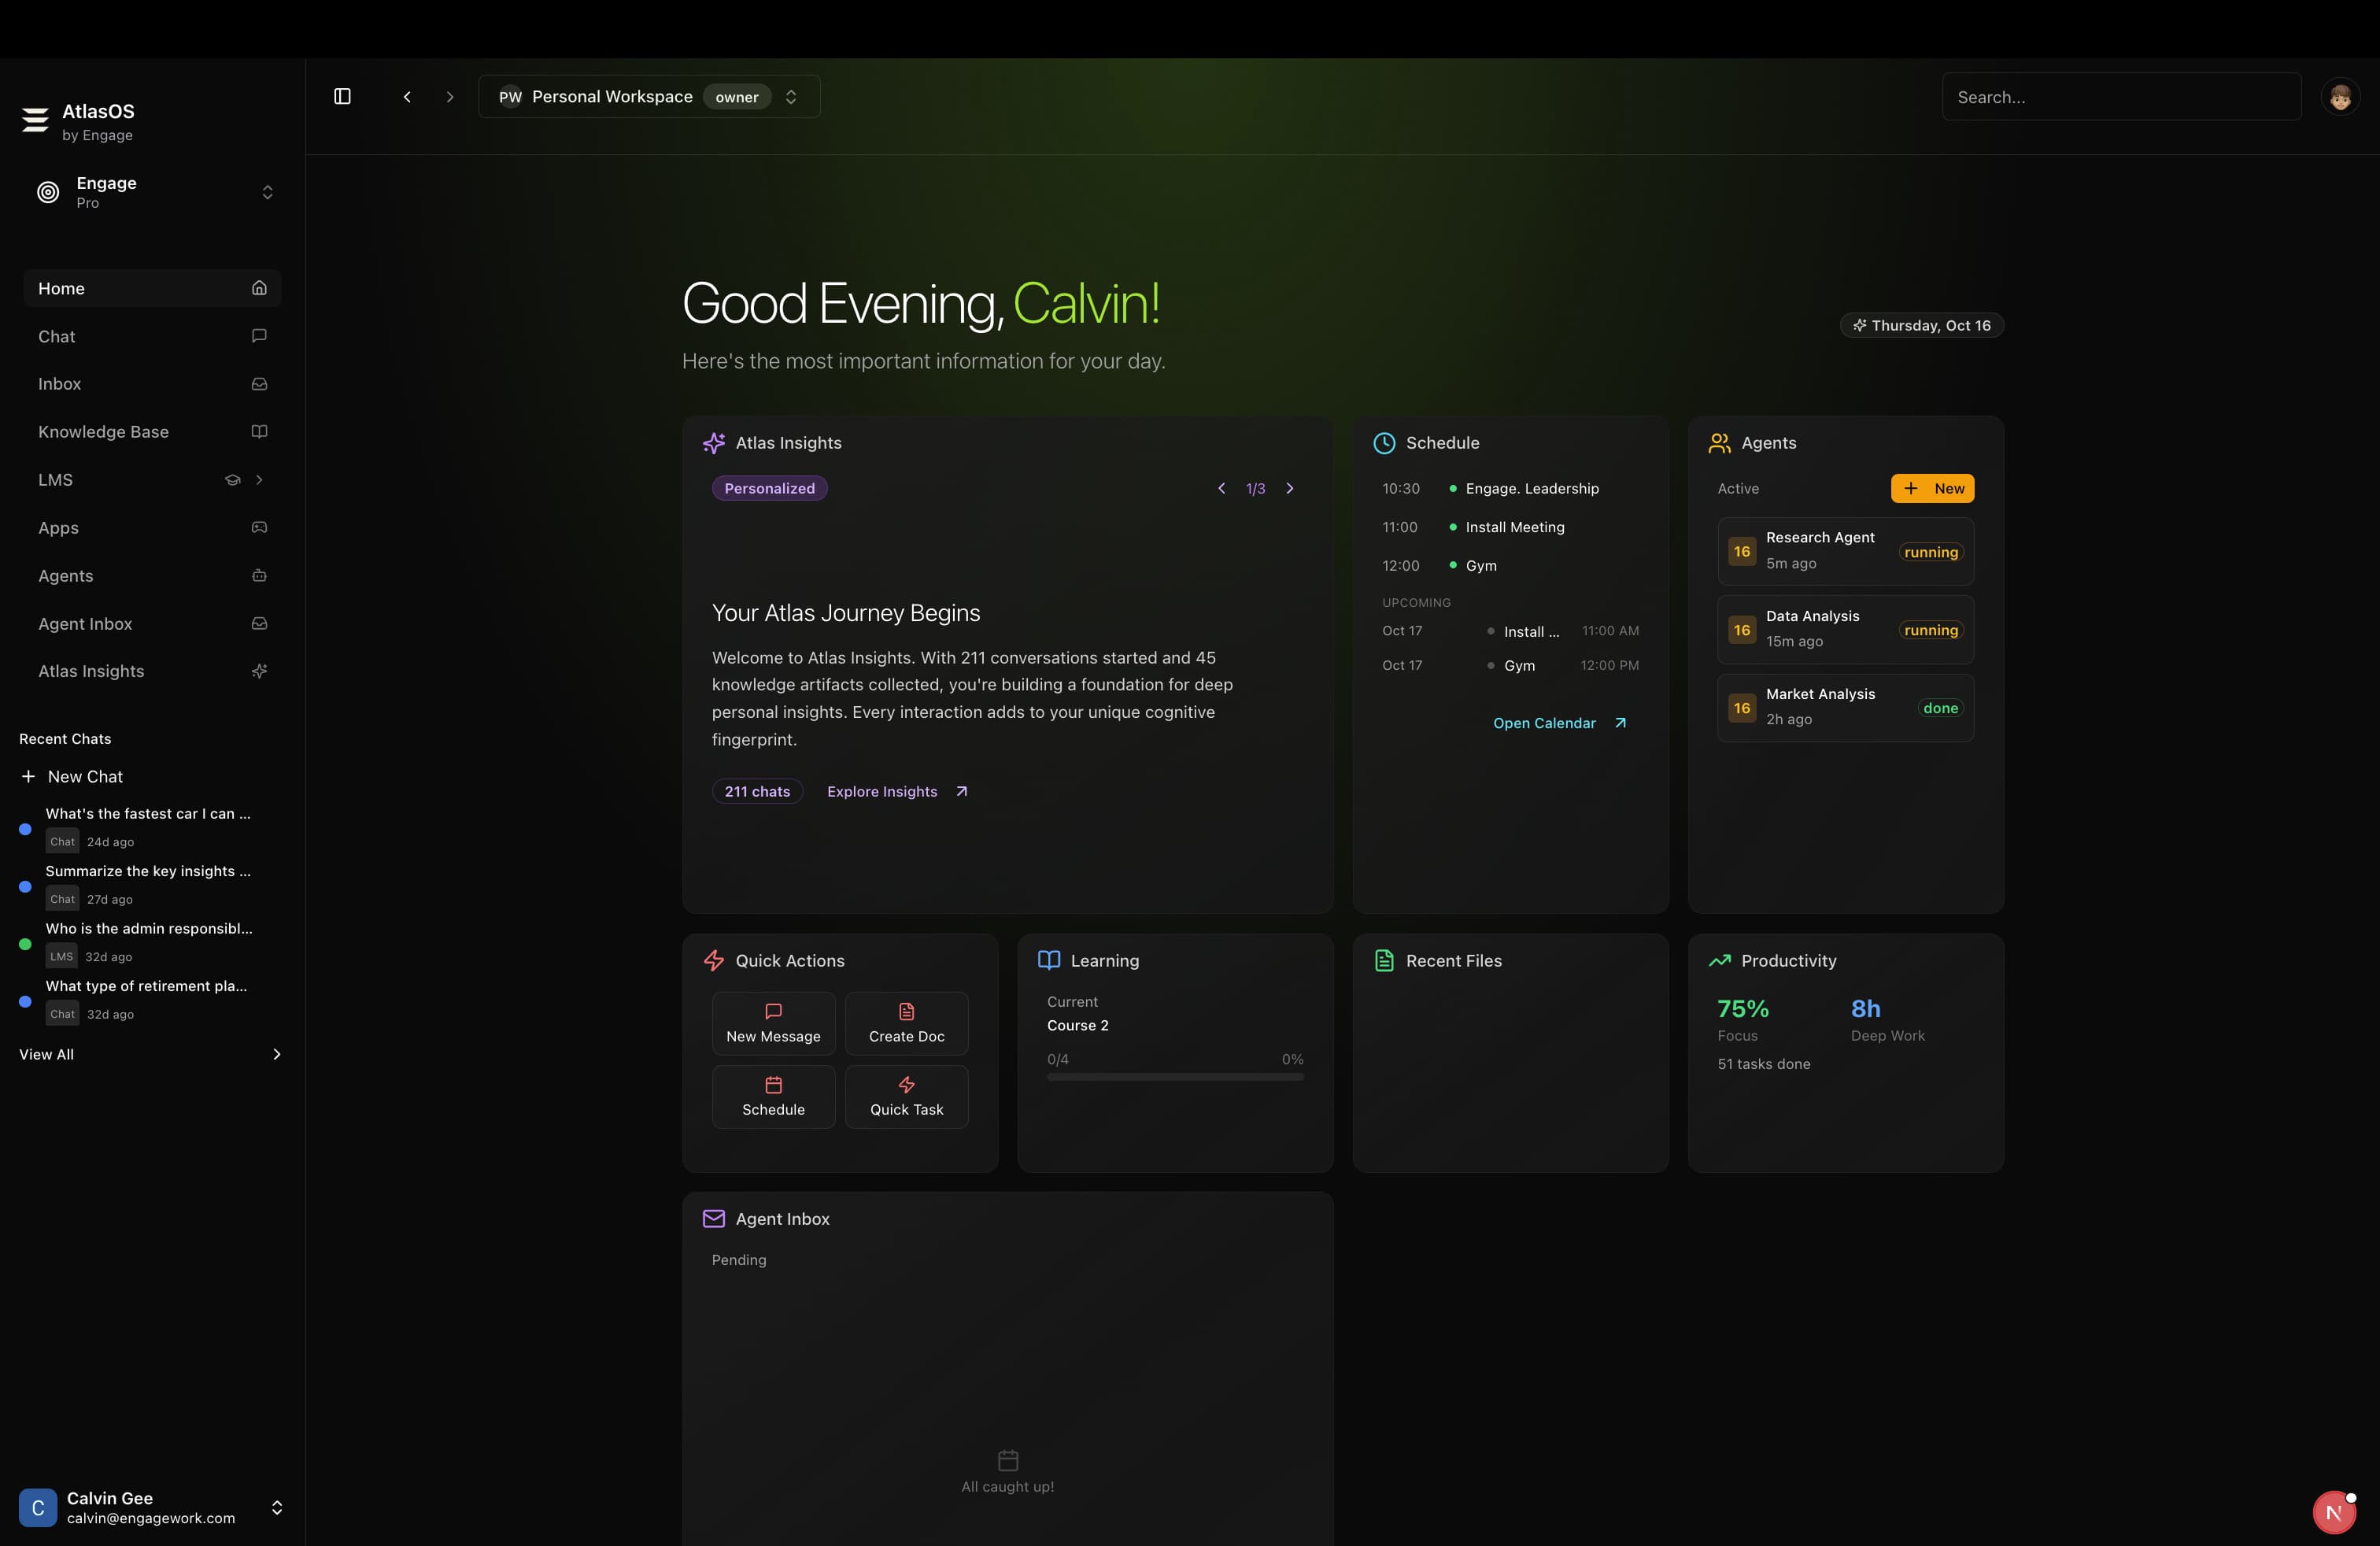Click the Schedule quick action calendar icon

tap(773, 1085)
